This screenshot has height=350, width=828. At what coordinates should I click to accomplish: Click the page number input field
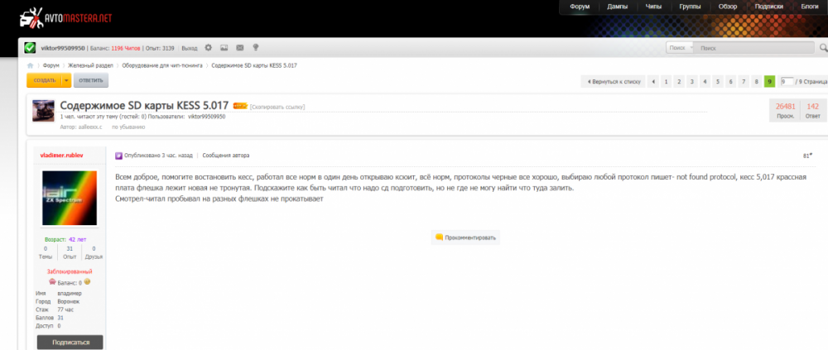[x=787, y=81]
